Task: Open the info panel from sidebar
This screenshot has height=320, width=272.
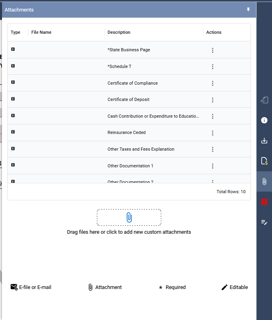Action: pos(264,120)
